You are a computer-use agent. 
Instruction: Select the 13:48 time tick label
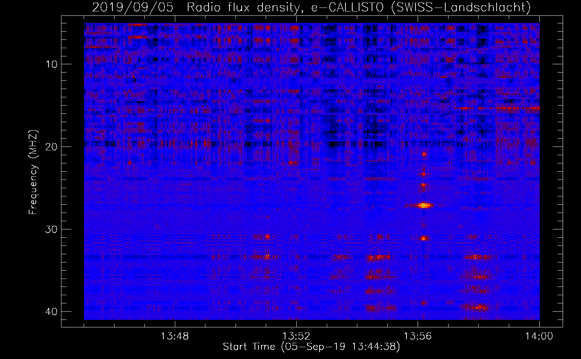[x=175, y=336]
